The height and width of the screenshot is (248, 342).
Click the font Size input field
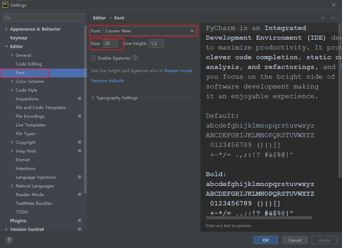tap(110, 44)
